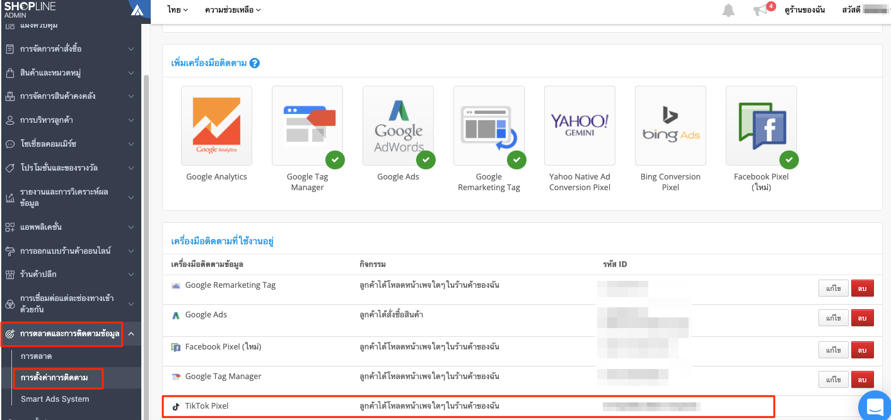Open การตลาด submenu item
891x420 pixels.
point(36,356)
